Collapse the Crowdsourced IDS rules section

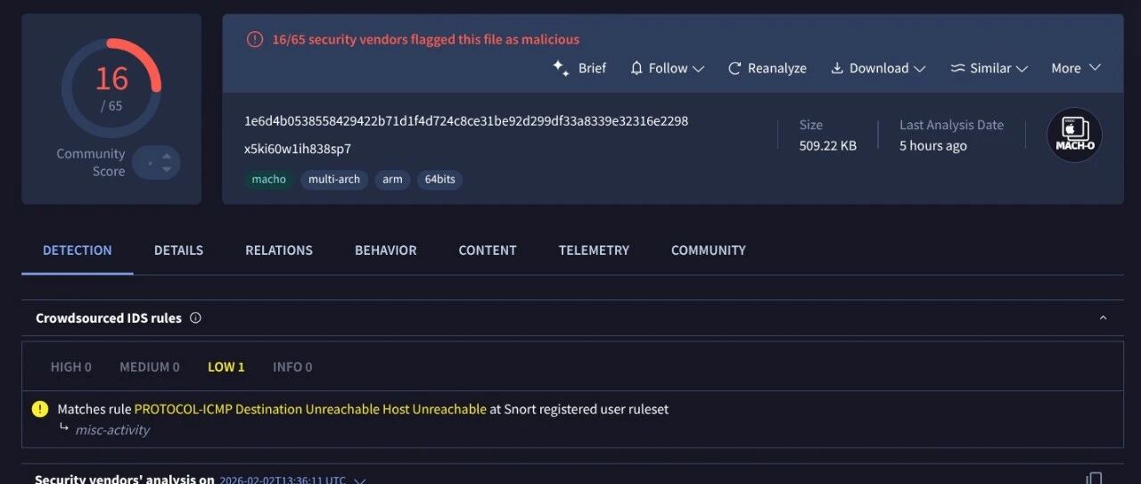1103,318
